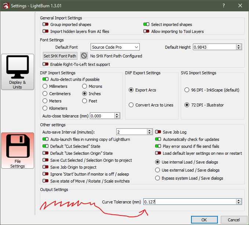
Task: Toggle Import hidden layers from AI files
Action: tap(45, 31)
